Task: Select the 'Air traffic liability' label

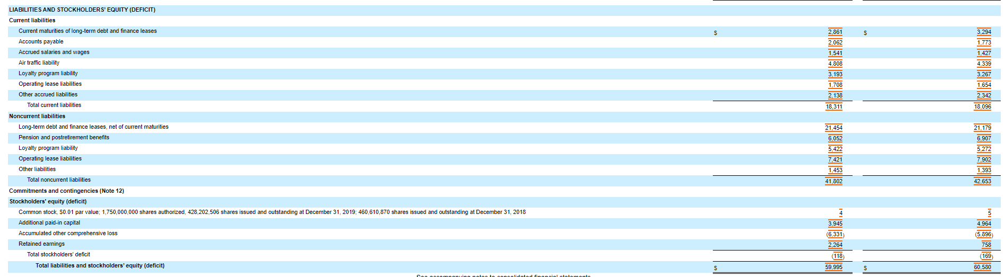Action: tap(39, 62)
